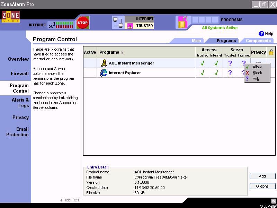Click the Programs activity indicator boxes
The width and height of the screenshot is (277, 208).
coord(205,20)
